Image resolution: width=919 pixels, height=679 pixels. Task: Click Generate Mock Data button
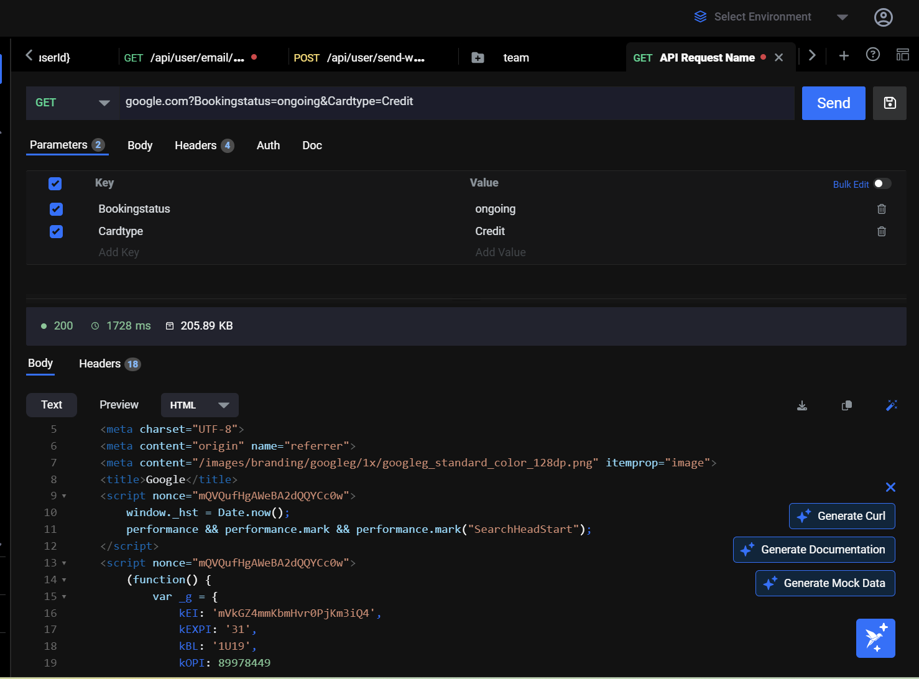825,583
